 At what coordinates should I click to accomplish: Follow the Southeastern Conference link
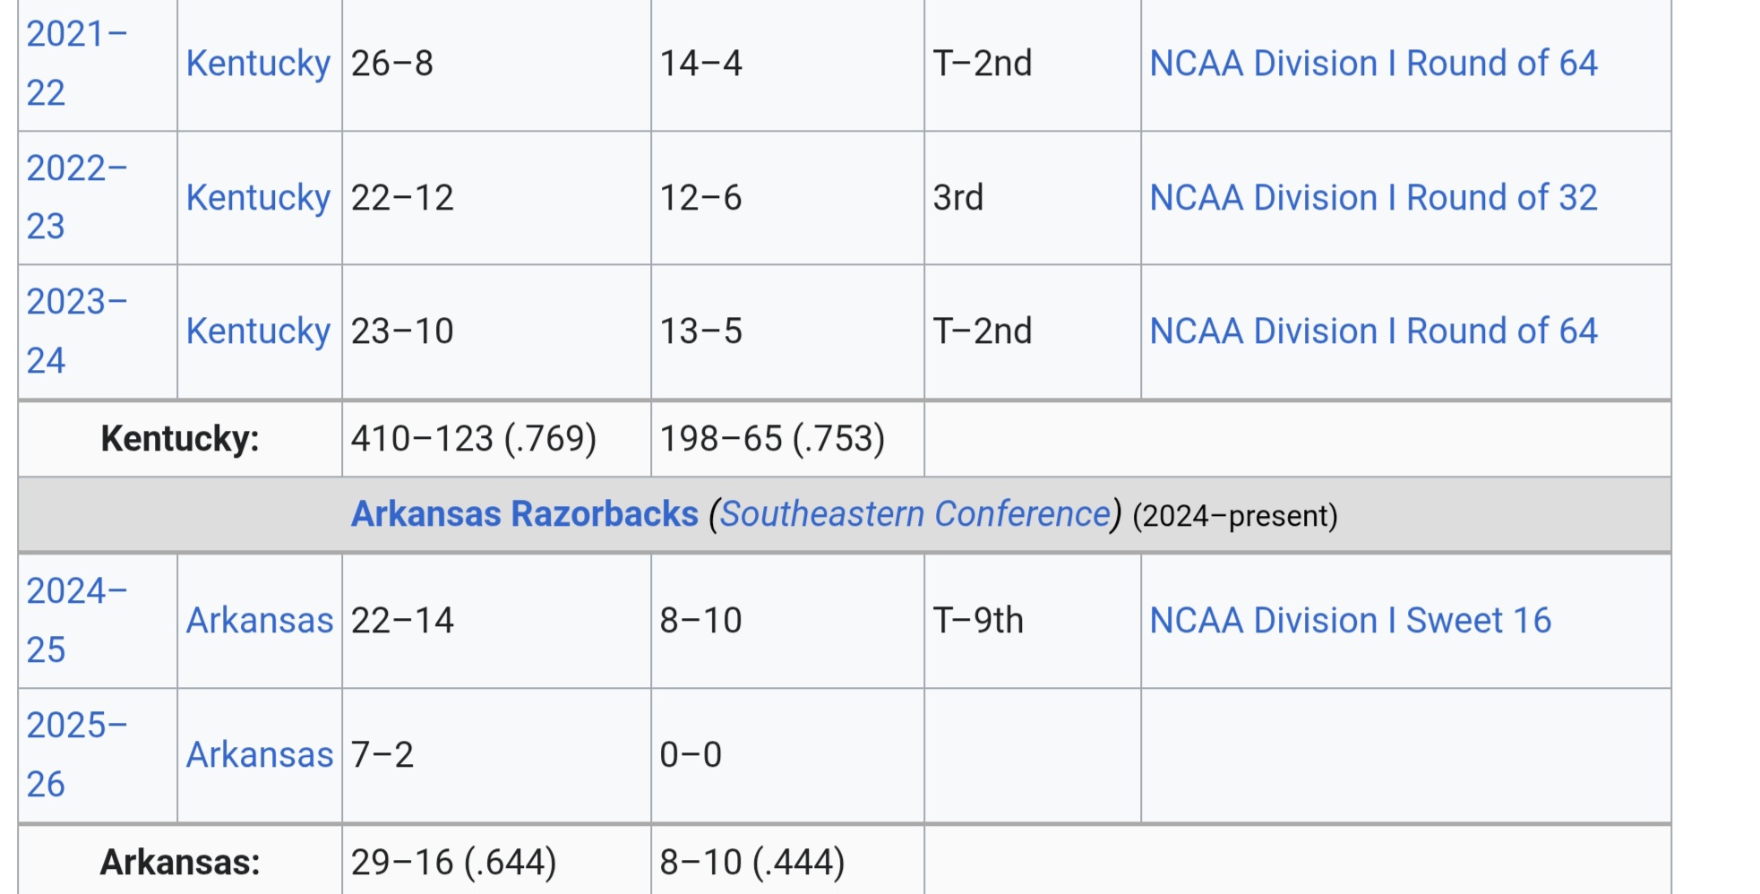coord(915,514)
